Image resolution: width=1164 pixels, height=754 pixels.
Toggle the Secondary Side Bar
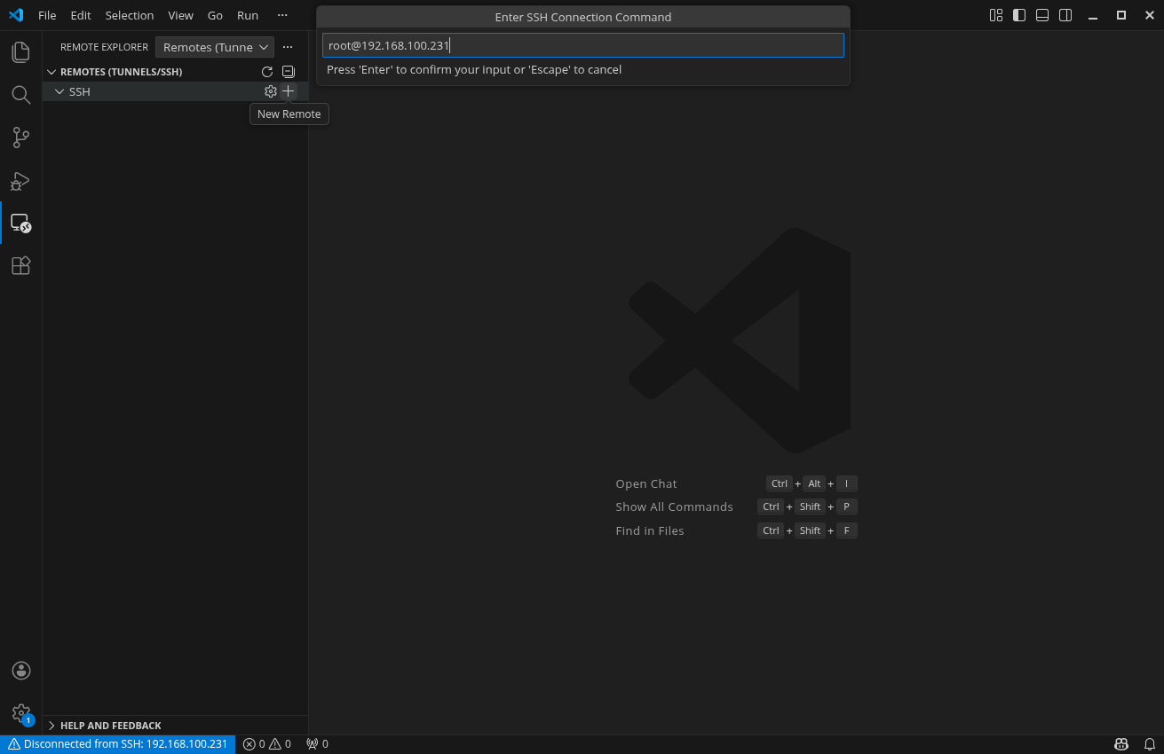pos(1065,15)
